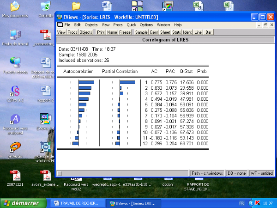Image resolution: width=277 pixels, height=208 pixels.
Task: Open the Corbeille recycle bin icon
Action: click(45, 7)
